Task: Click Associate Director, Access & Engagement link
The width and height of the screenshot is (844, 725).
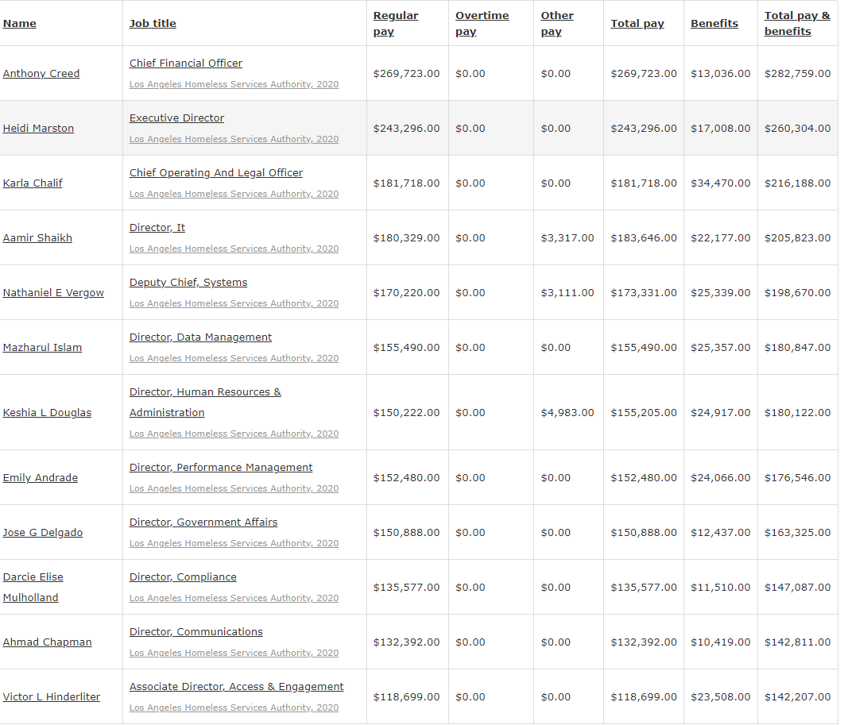Action: (236, 687)
